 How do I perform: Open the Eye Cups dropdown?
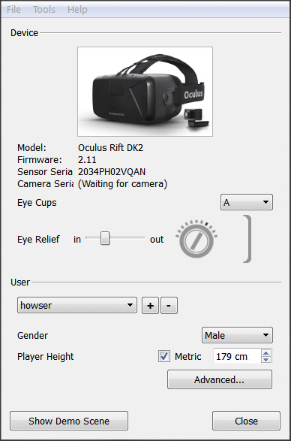[x=246, y=202]
